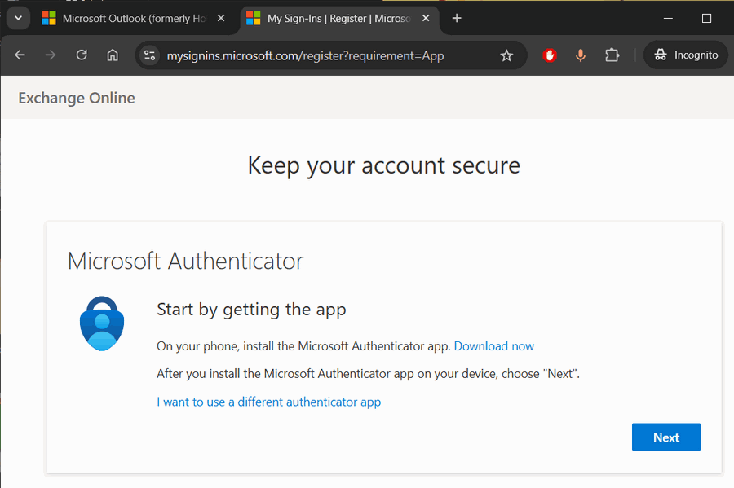The width and height of the screenshot is (734, 488).
Task: Click the Incognito profile button
Action: [686, 55]
